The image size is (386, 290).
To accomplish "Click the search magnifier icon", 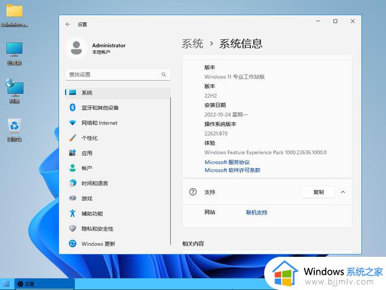I will (163, 74).
